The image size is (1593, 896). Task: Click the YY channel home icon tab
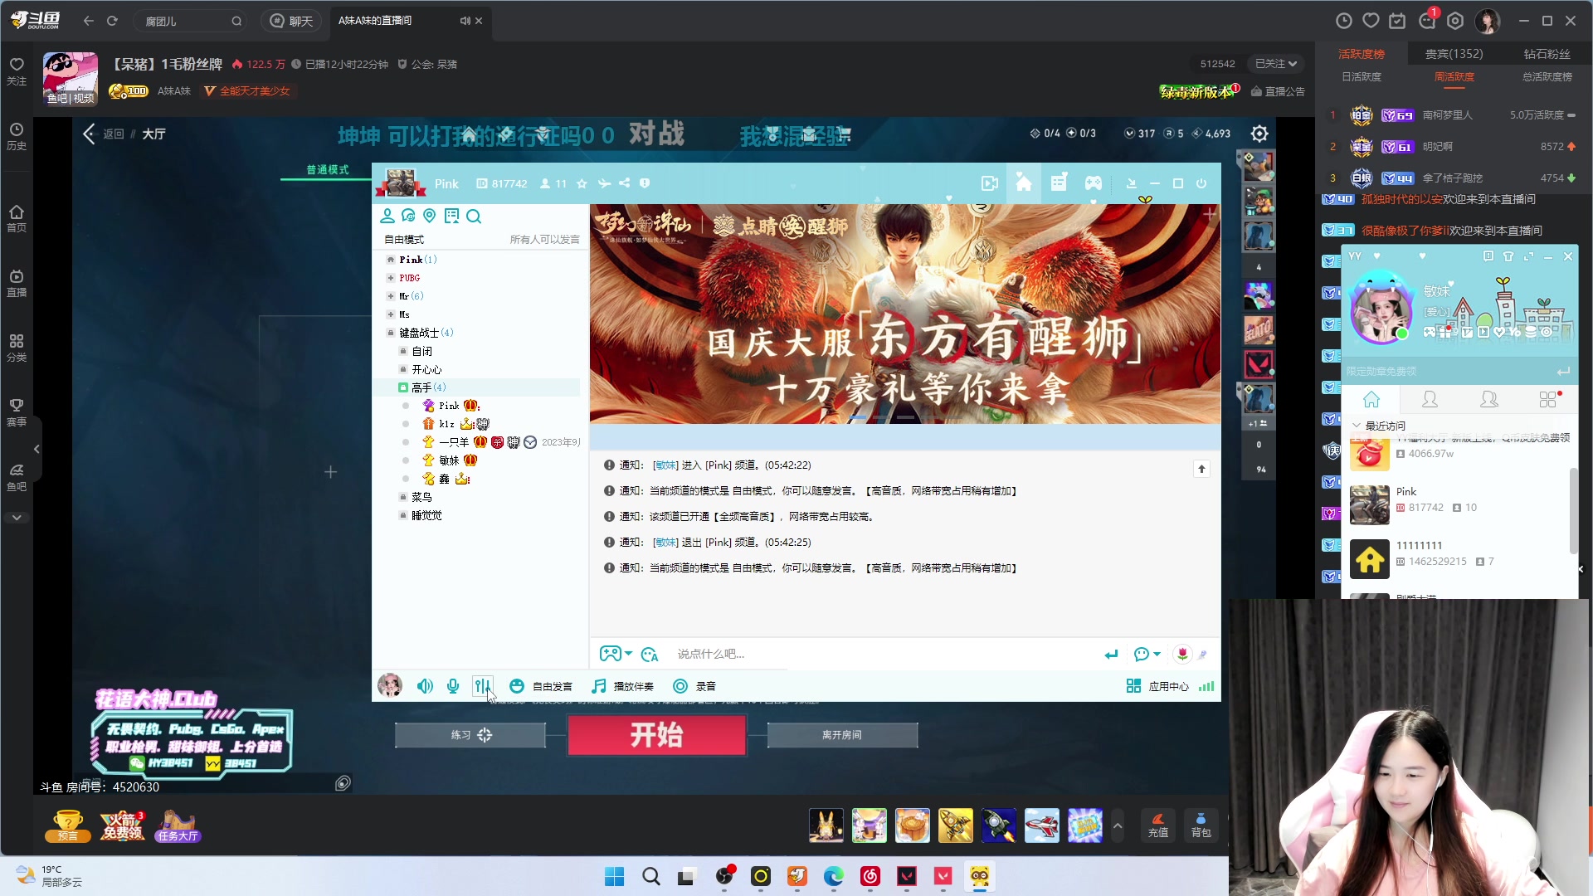click(1024, 183)
